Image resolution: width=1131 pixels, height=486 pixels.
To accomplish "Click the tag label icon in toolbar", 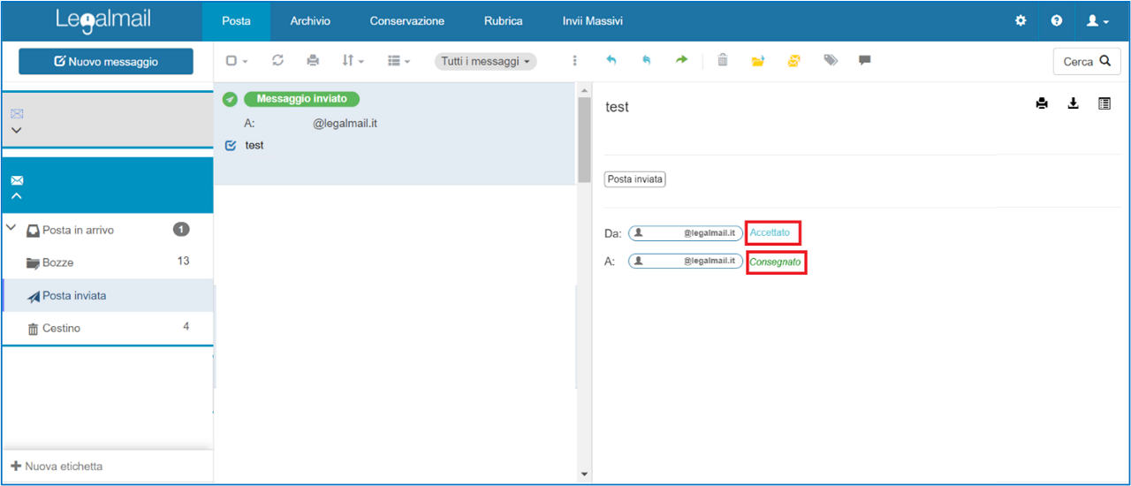I will coord(830,60).
